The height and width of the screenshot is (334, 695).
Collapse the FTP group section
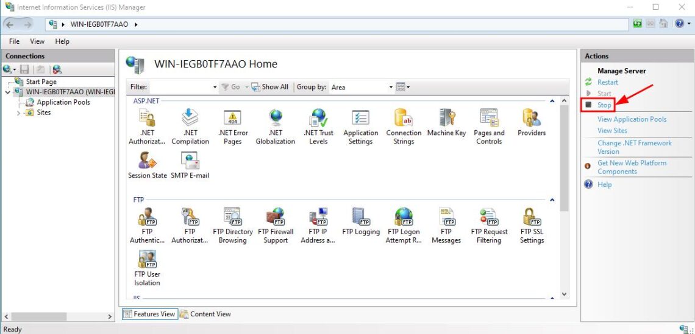point(552,200)
